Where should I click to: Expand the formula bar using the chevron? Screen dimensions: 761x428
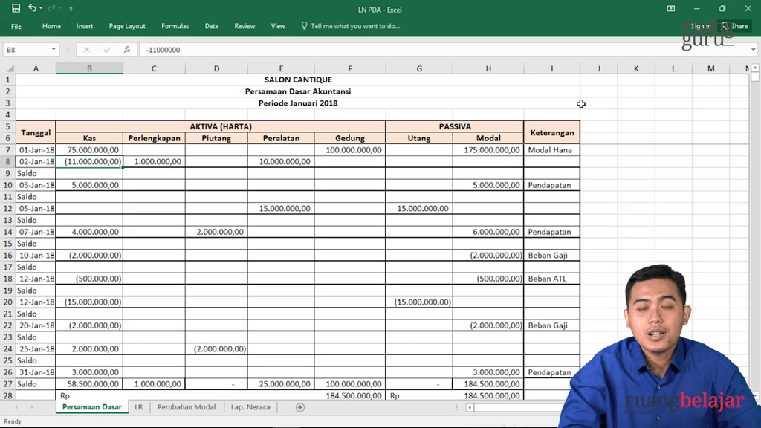pyautogui.click(x=753, y=50)
